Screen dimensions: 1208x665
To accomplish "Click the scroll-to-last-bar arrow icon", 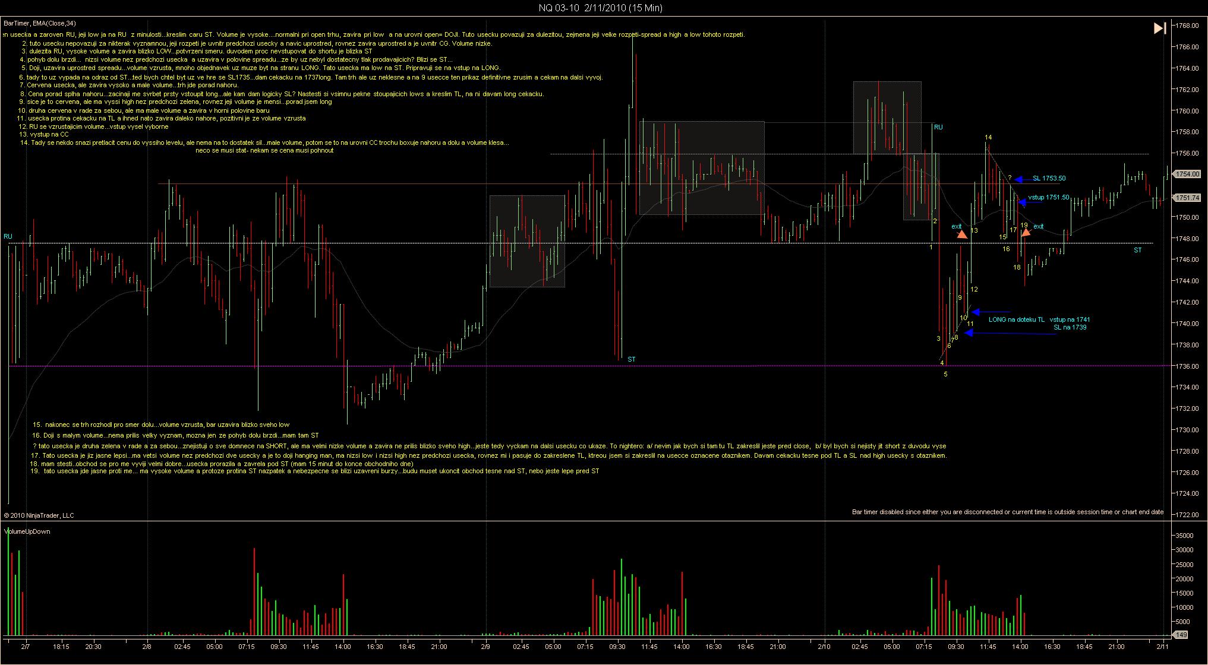I will pyautogui.click(x=1159, y=28).
